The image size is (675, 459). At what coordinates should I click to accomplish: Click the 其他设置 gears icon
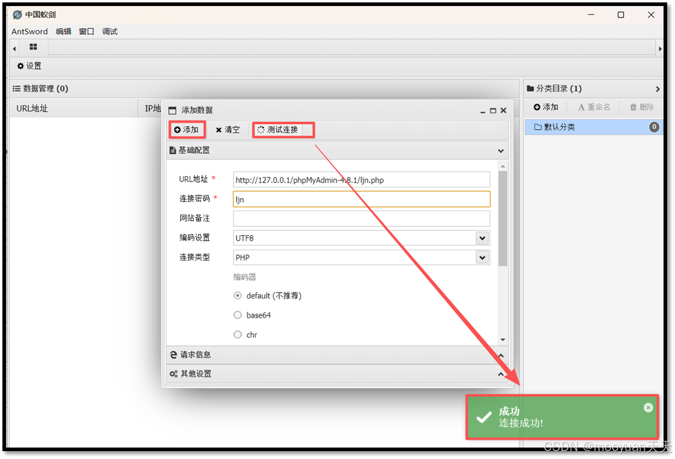[x=174, y=374]
